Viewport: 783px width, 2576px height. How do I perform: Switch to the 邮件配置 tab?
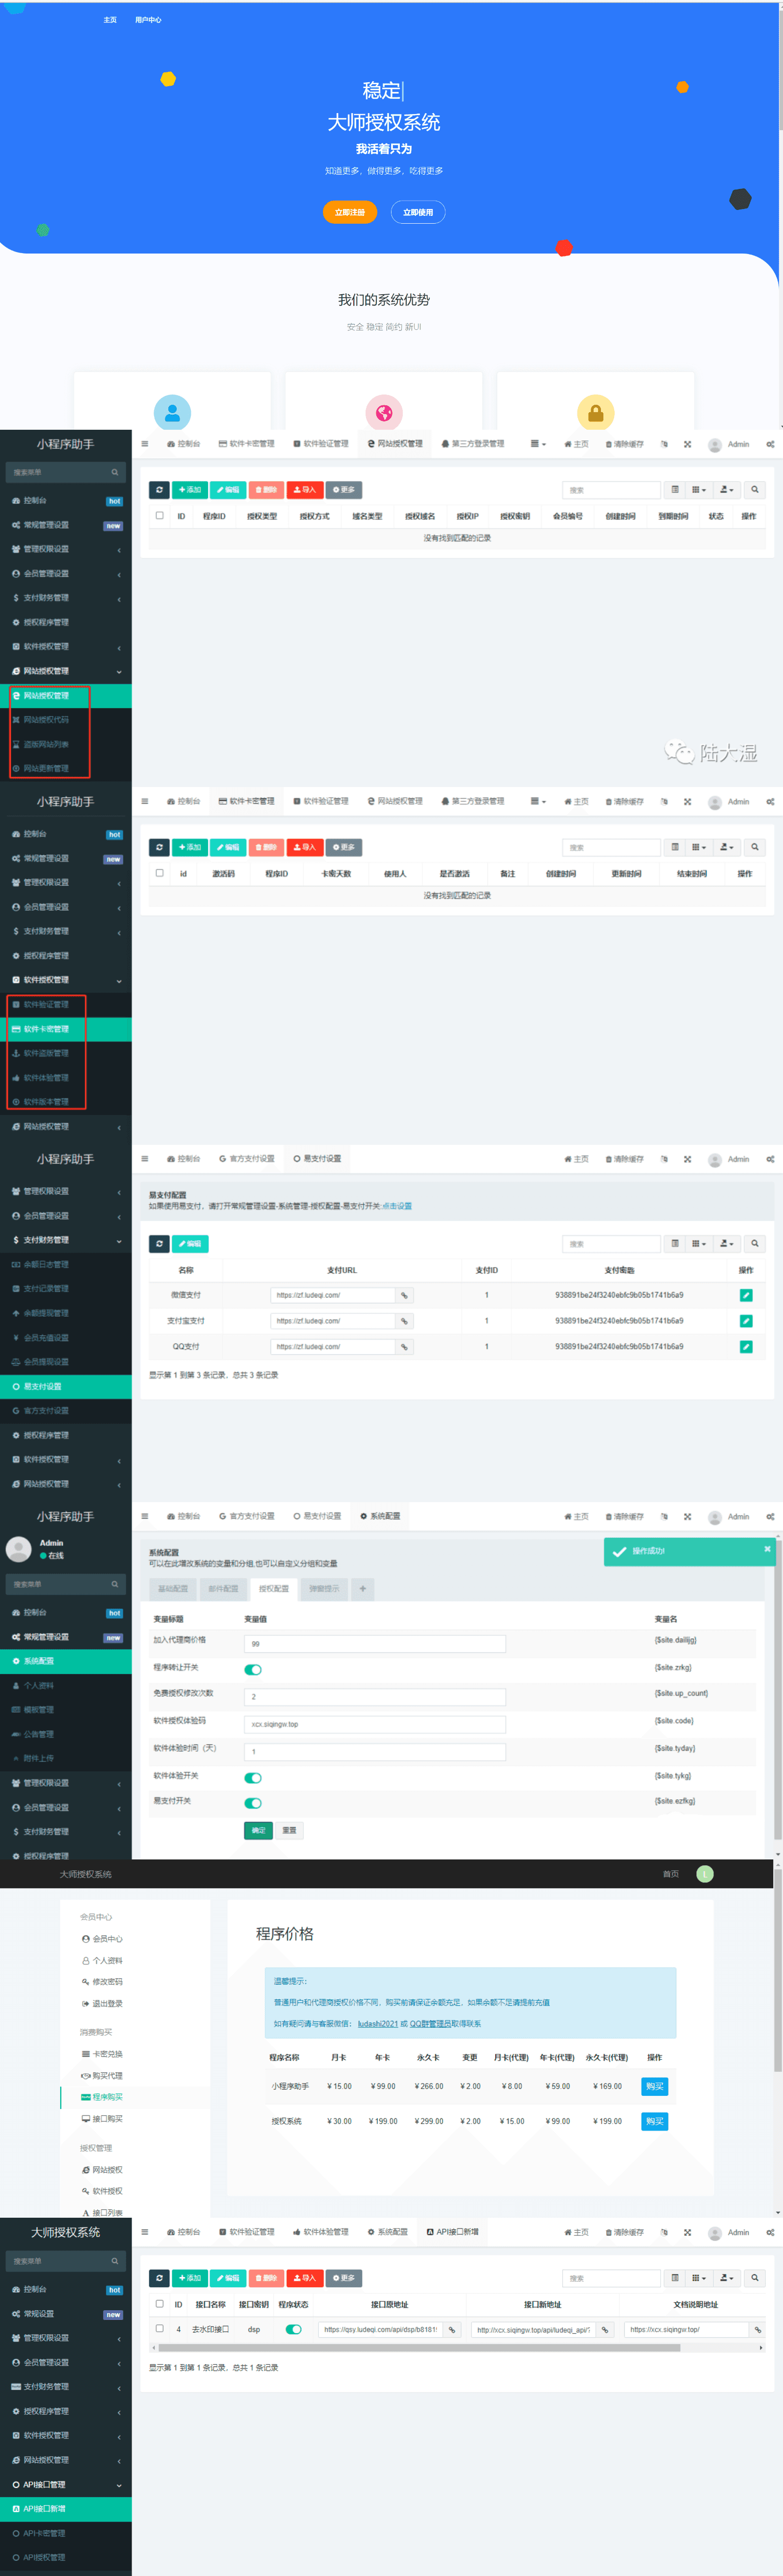tap(223, 1589)
